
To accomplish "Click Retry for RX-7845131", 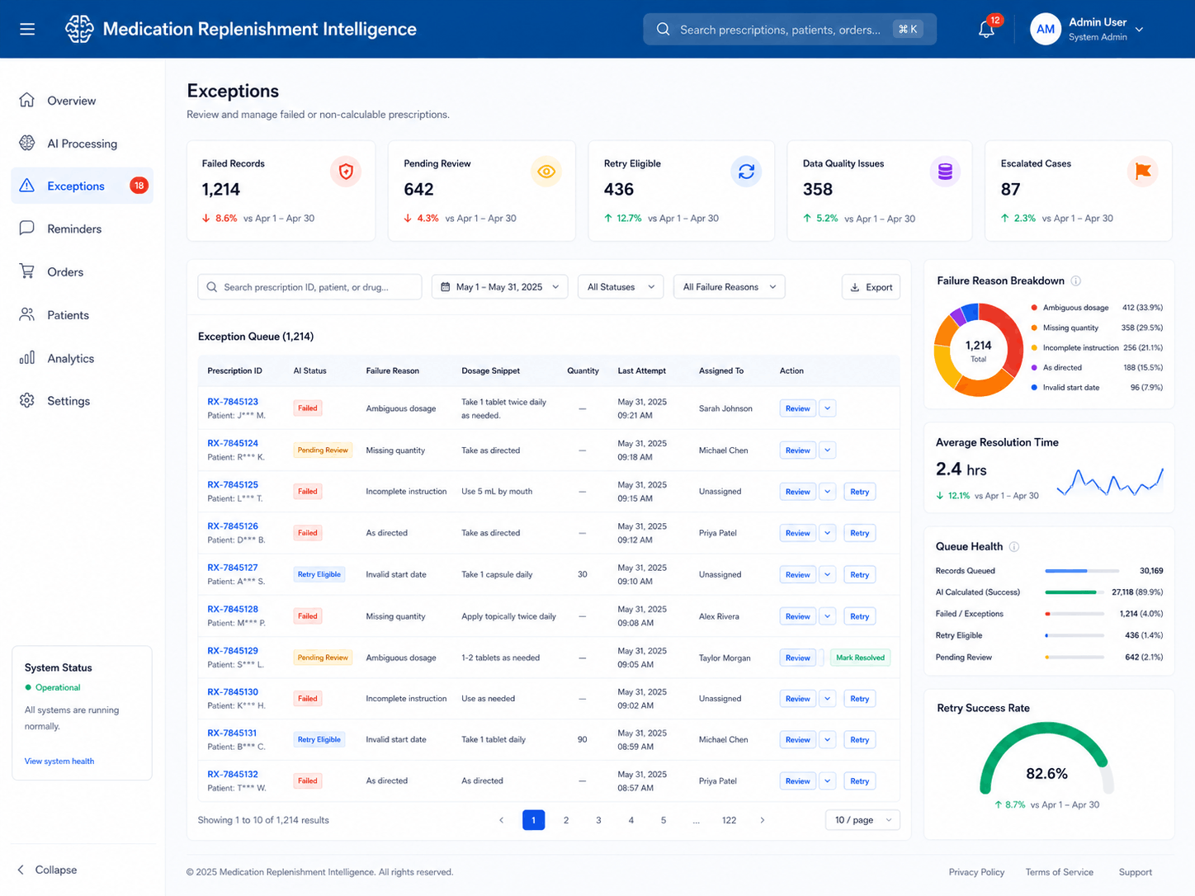I will tap(859, 739).
